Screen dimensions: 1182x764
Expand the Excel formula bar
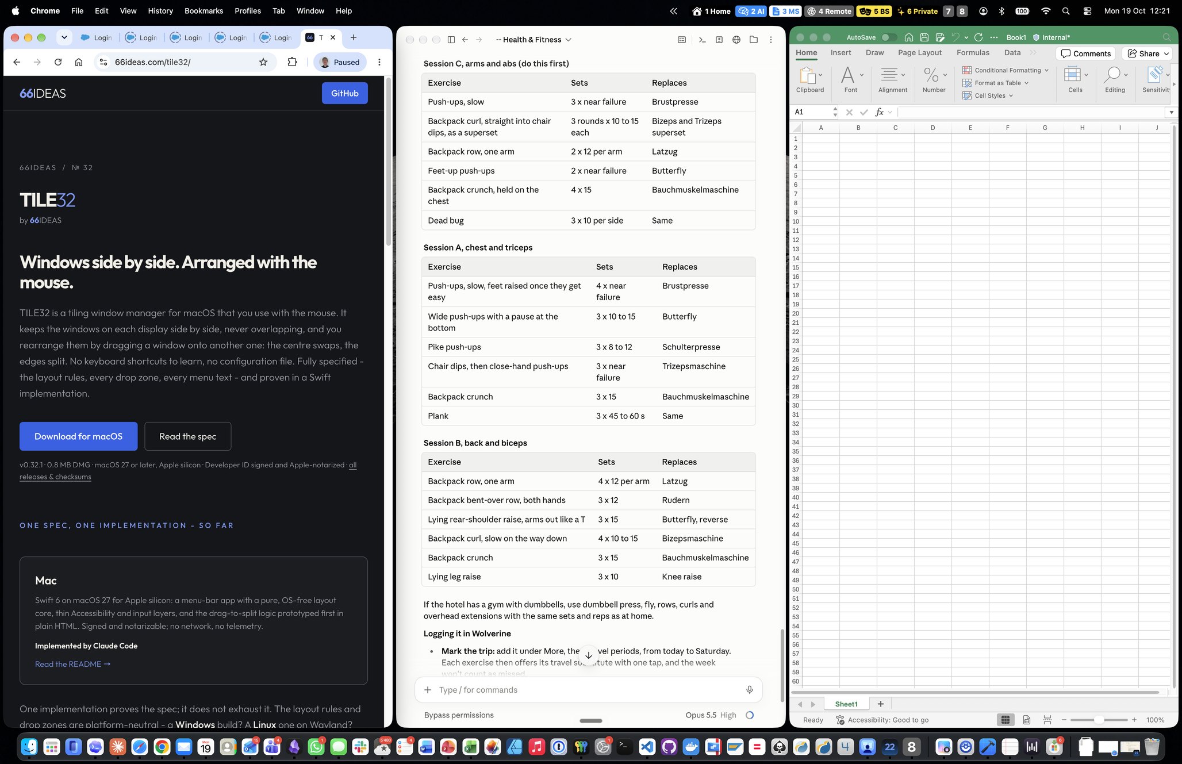pos(1171,112)
